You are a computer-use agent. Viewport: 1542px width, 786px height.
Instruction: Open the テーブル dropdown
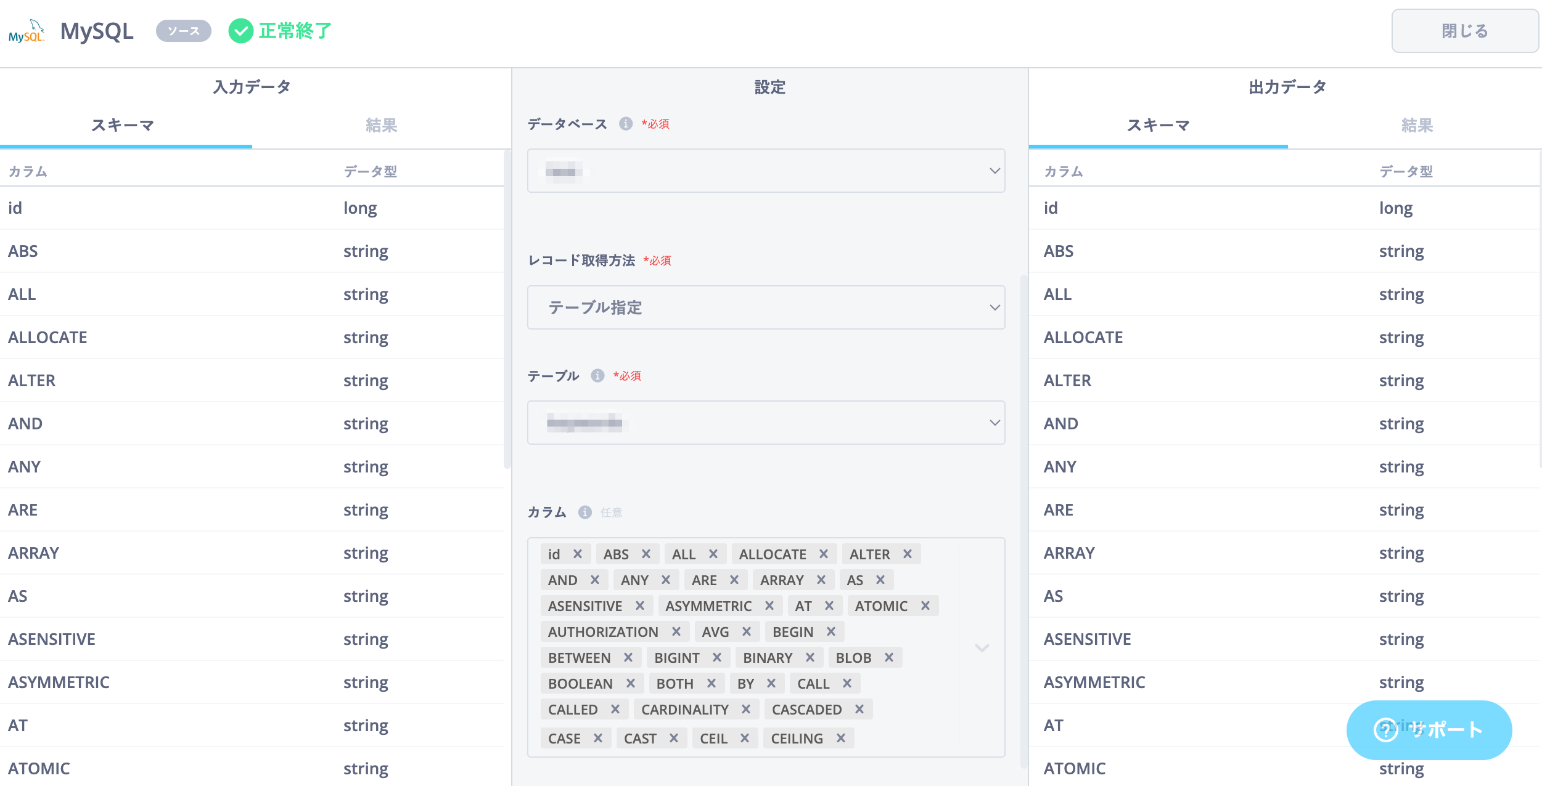click(766, 423)
